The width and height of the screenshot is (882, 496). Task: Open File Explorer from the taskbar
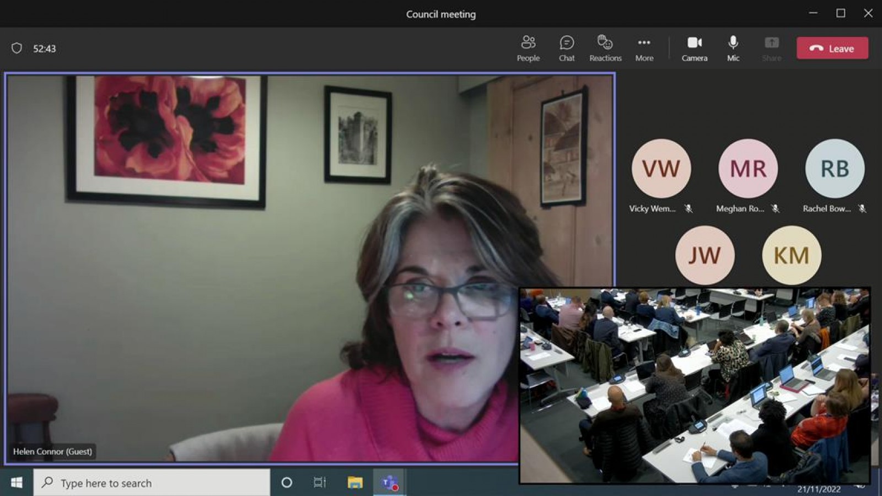pos(355,483)
